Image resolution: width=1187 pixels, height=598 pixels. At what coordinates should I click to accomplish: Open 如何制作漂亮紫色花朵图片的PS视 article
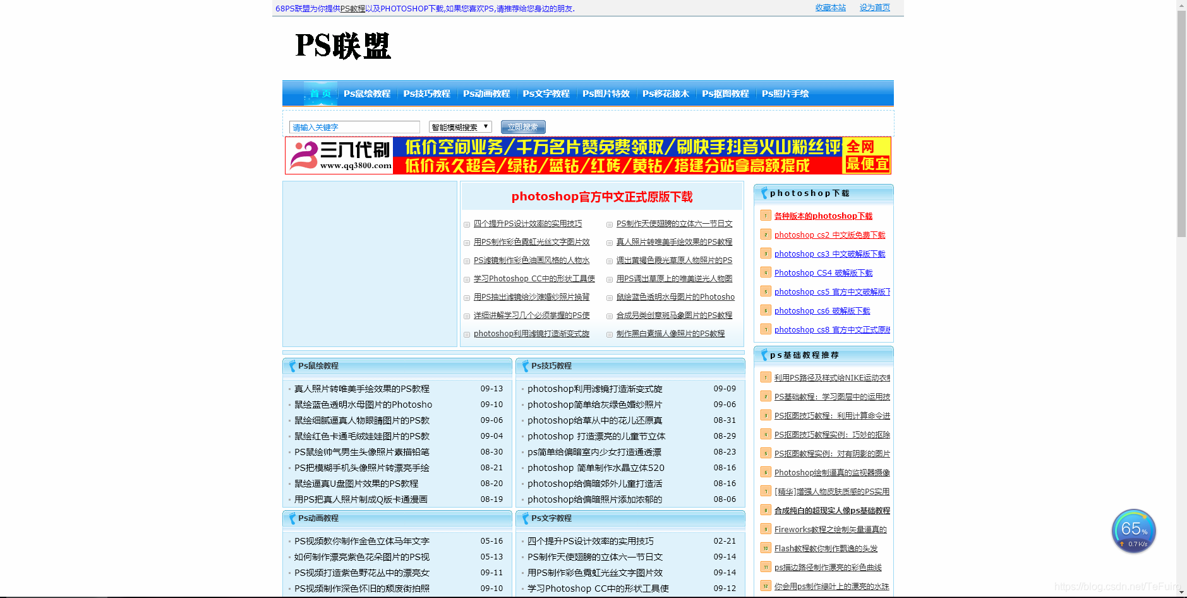pyautogui.click(x=361, y=557)
